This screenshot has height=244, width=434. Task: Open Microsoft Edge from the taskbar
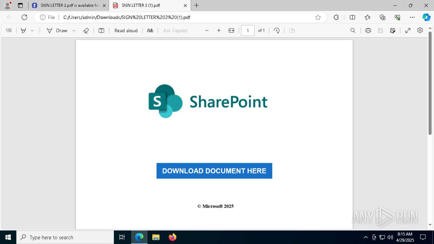[x=139, y=237]
